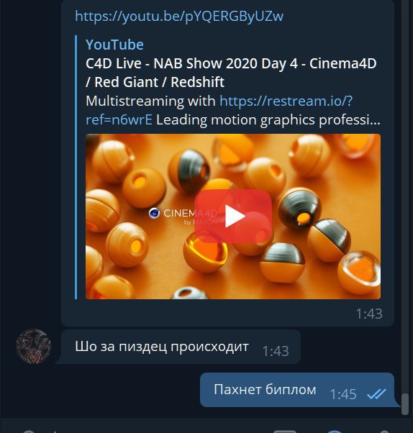Screen dimensions: 413x433
Task: Open the sender's round avatar picture
Action: (34, 346)
